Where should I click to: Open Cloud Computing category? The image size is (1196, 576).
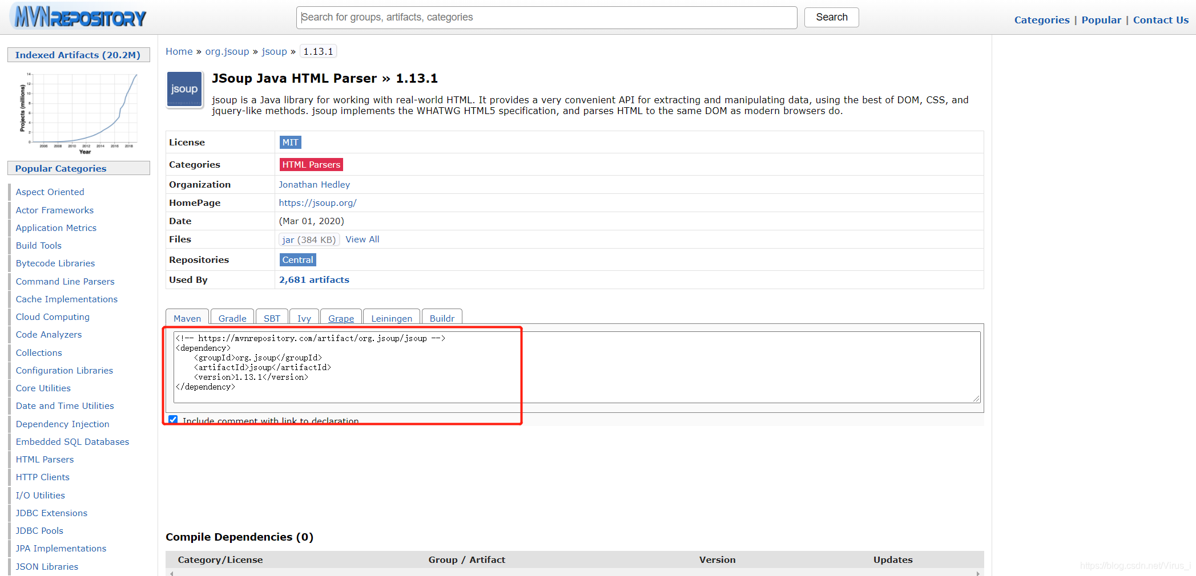[x=53, y=317]
